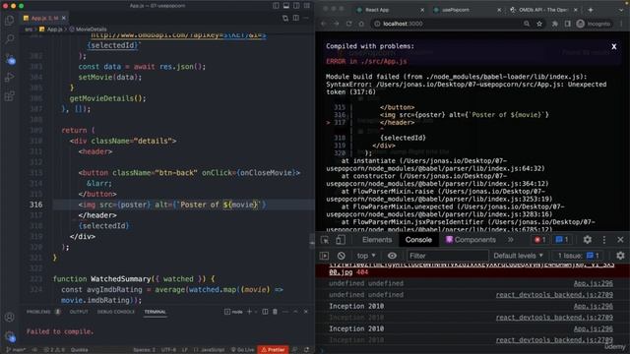Screen dimensions: 630x354
Task: Open the Accounts icon in activity bar
Action: 9,317
